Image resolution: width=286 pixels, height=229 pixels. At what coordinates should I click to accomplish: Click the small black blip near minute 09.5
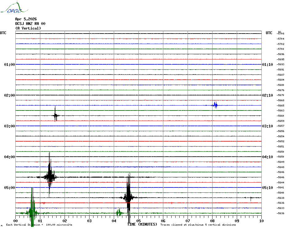point(251,198)
